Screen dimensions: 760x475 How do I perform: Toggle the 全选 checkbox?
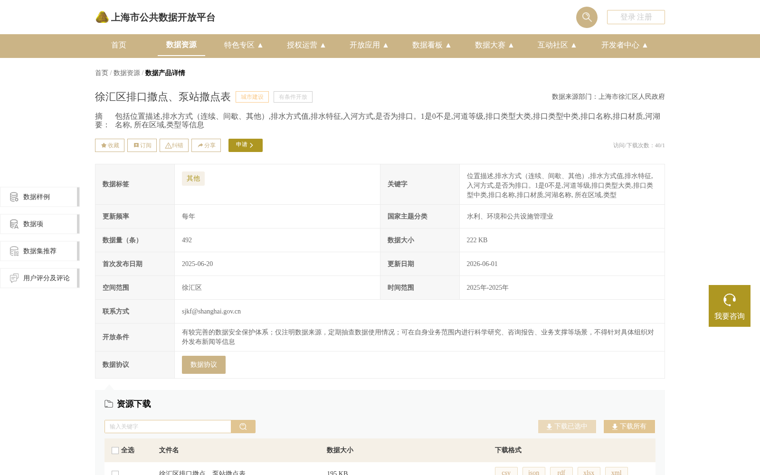tap(115, 450)
